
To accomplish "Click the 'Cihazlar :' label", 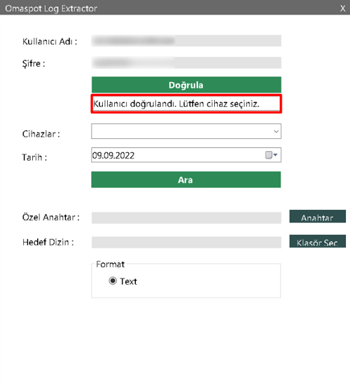I will pyautogui.click(x=41, y=134).
